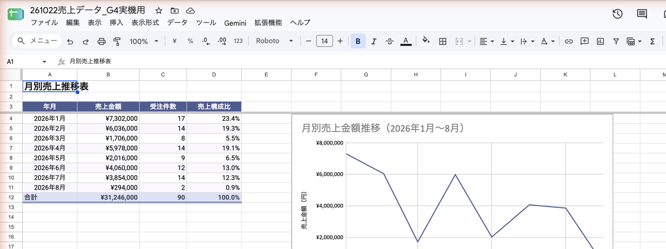Open the 編集 menu
Screen dimensions: 666x249
pos(73,23)
